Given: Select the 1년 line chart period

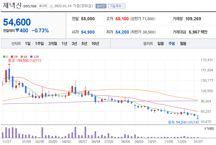Looking at the screenshot, I should click(65, 43).
